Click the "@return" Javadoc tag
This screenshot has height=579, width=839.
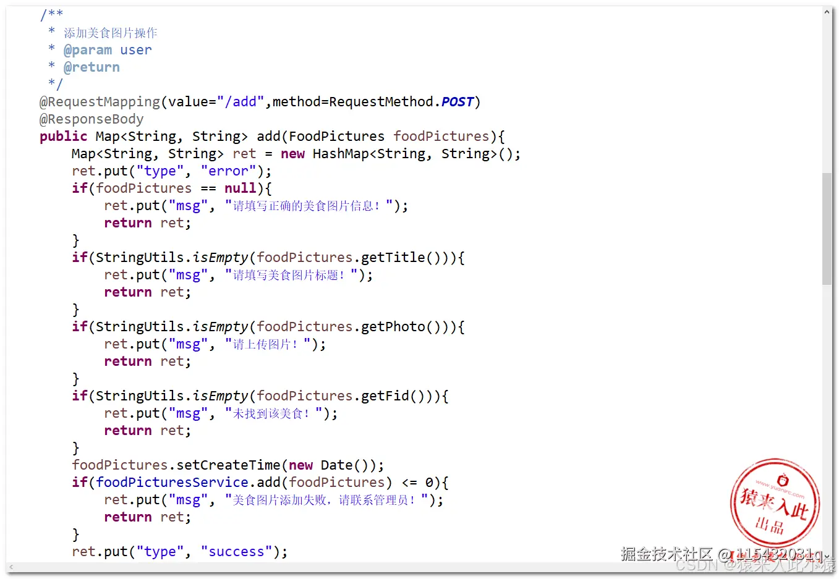point(92,67)
